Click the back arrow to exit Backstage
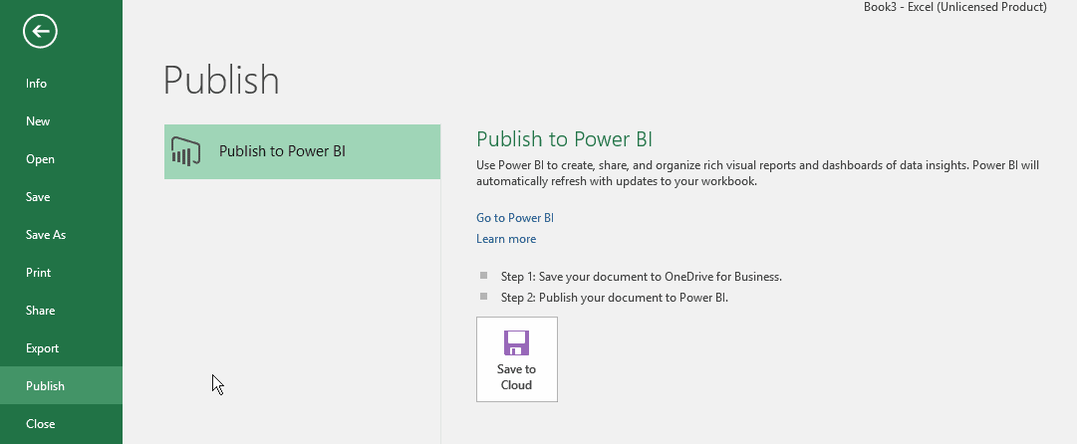 40,32
